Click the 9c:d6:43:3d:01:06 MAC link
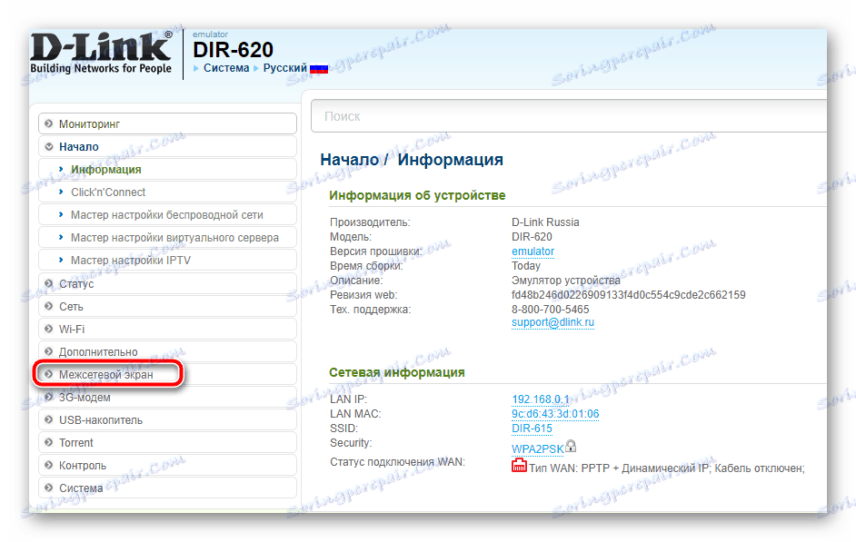The image size is (856, 542). click(x=555, y=414)
